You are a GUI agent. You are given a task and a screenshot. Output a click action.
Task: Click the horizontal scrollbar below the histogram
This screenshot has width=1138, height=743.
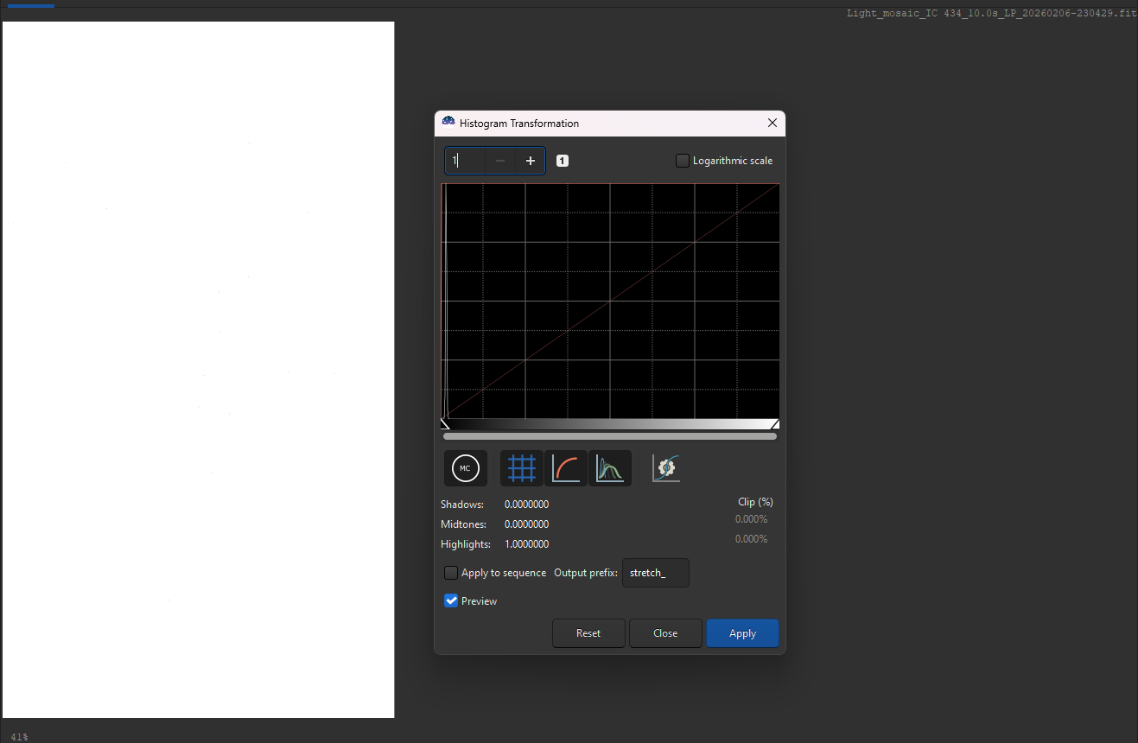(x=610, y=436)
